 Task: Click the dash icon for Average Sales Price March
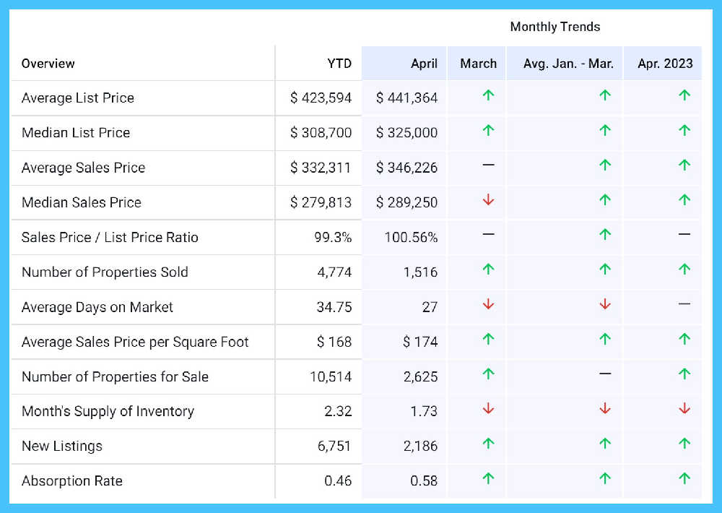488,165
